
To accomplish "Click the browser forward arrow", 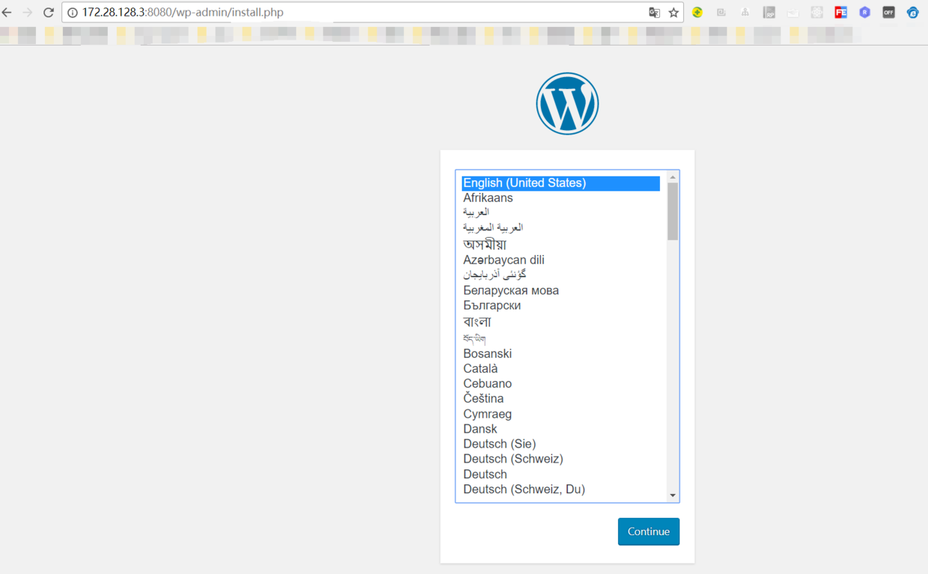I will [28, 13].
